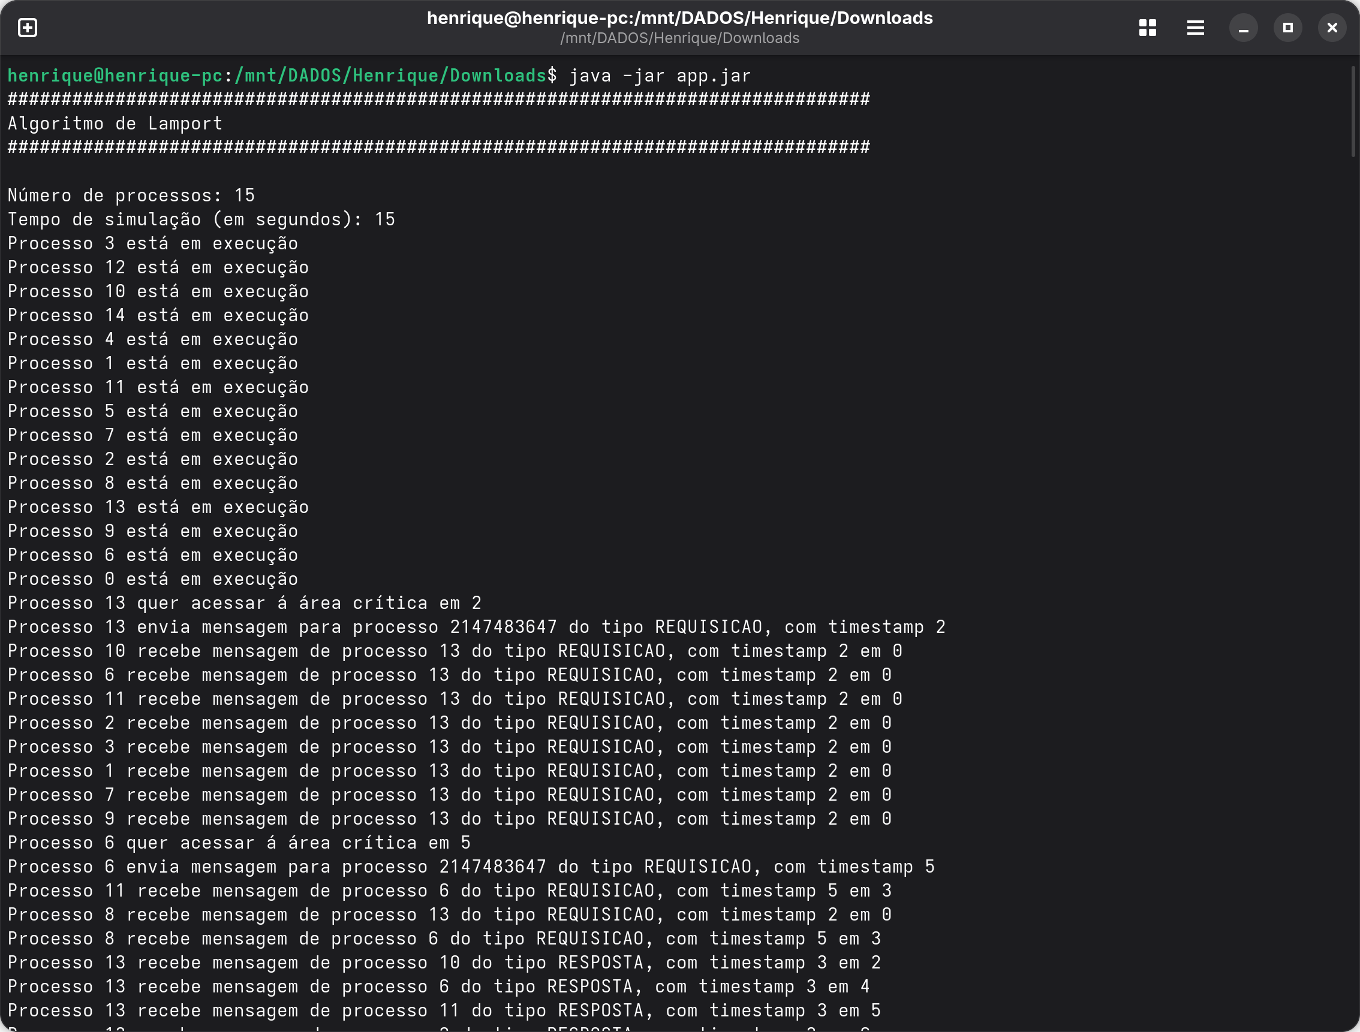Click the 'Número de processos: 15' line
1360x1032 pixels.
[131, 195]
